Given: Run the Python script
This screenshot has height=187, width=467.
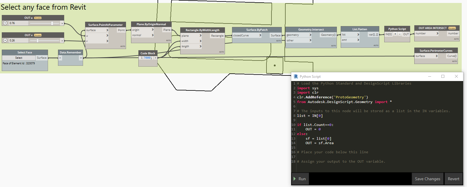Looking at the screenshot, I should tap(300, 179).
